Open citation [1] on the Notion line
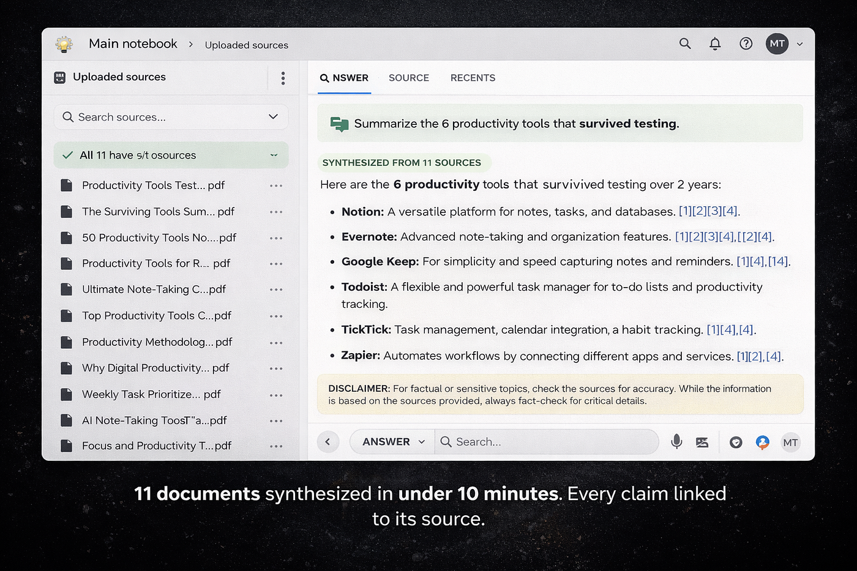This screenshot has height=571, width=857. (x=686, y=212)
